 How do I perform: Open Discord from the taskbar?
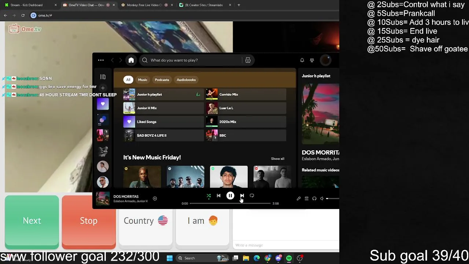click(278, 258)
